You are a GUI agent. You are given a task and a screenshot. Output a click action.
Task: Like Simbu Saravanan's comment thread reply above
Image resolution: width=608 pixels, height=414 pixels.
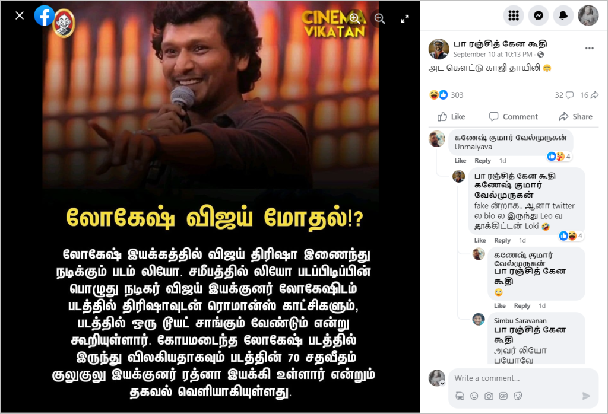(x=499, y=305)
